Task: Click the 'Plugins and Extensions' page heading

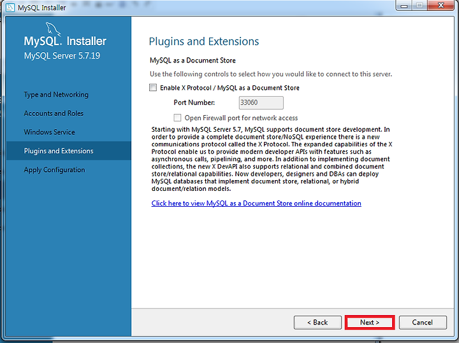Action: 204,41
